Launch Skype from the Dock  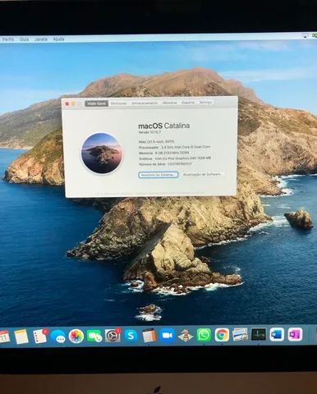click(x=131, y=336)
